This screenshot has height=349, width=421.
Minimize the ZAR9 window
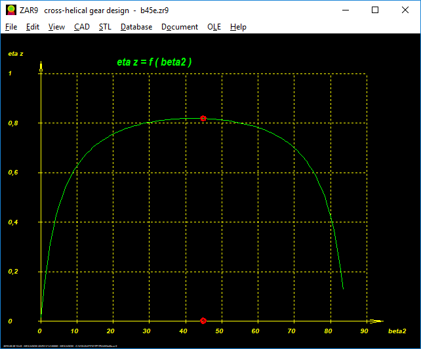(x=345, y=10)
